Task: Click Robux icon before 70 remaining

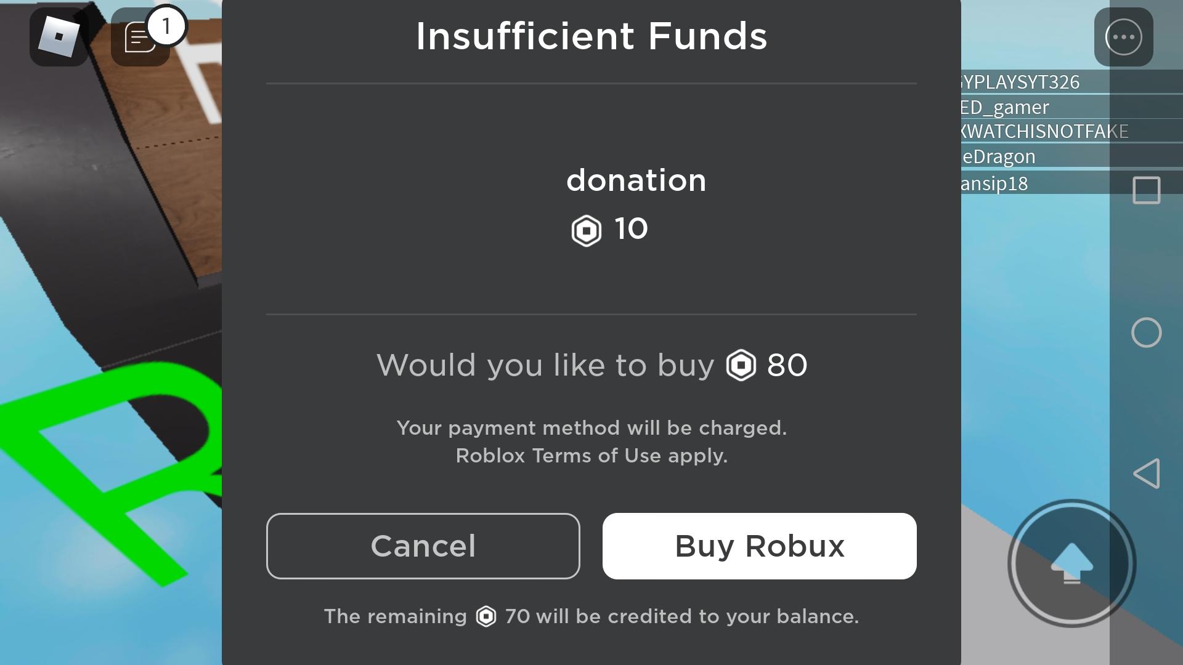Action: [x=486, y=616]
